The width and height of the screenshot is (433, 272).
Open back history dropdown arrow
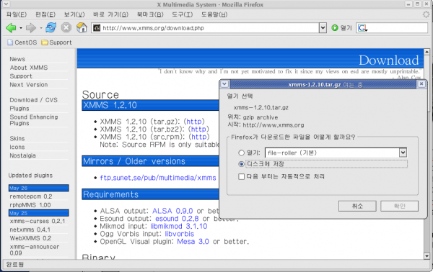21,28
